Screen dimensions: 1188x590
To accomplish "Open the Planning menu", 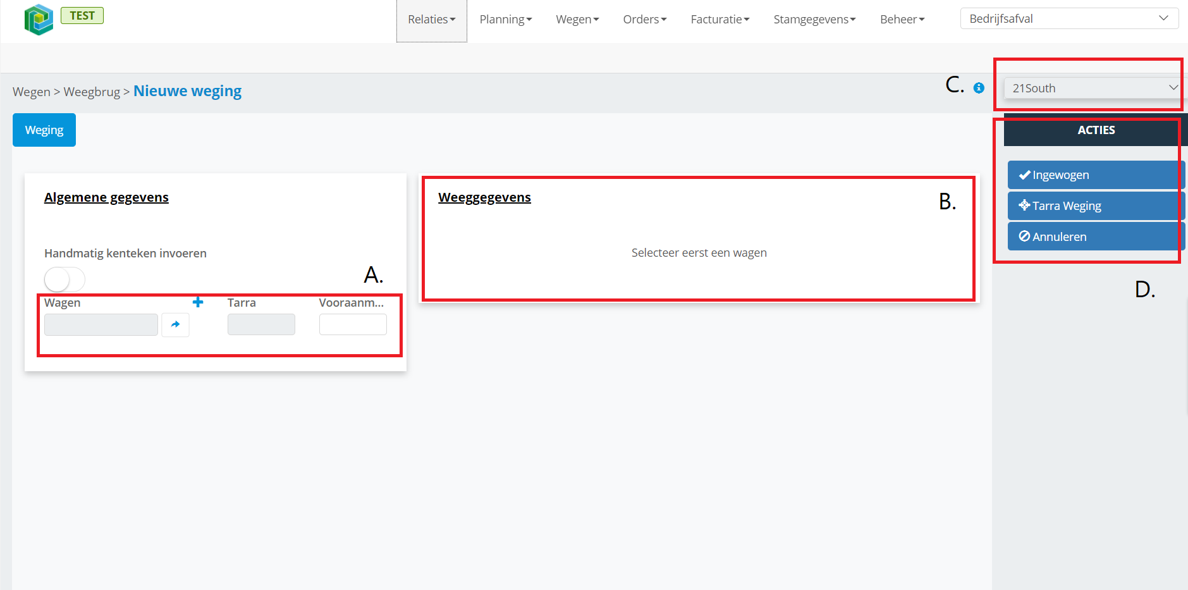I will [506, 20].
